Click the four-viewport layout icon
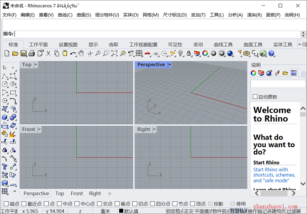Viewport: 307px width, 214px height. (x=139, y=53)
